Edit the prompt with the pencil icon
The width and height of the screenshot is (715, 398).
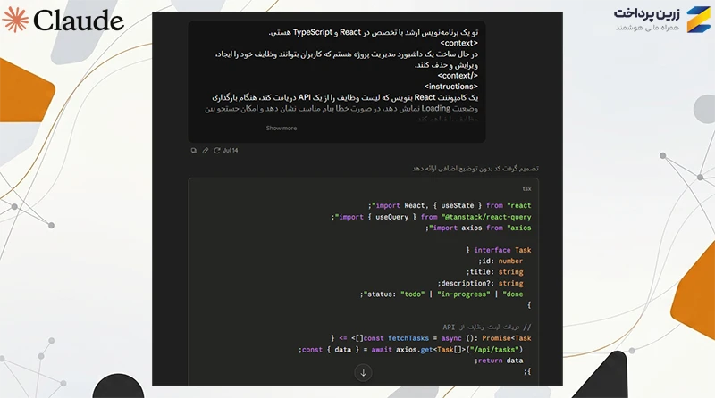[x=206, y=151]
